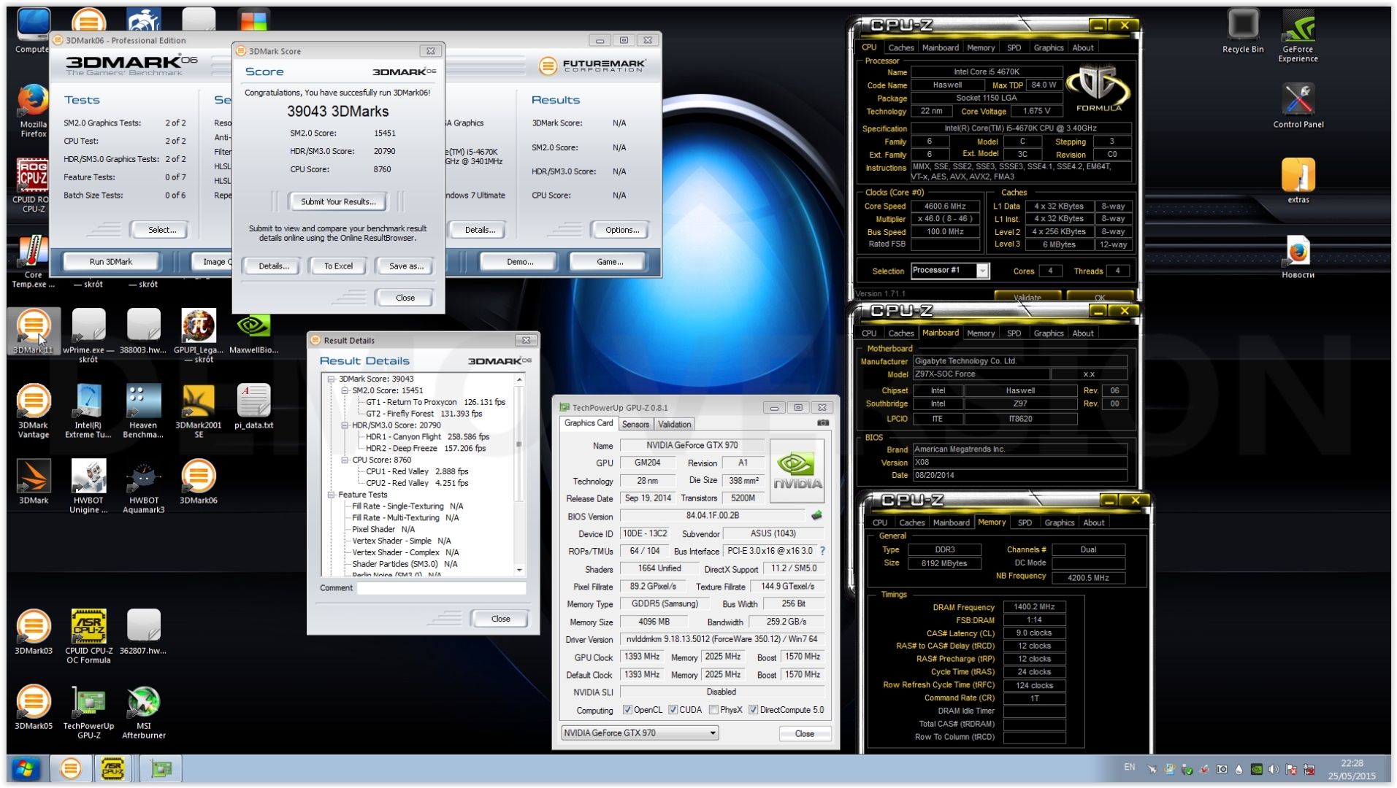Open the 3DMark Vantage desktop shortcut
Viewport: 1397px width, 788px height.
click(34, 411)
